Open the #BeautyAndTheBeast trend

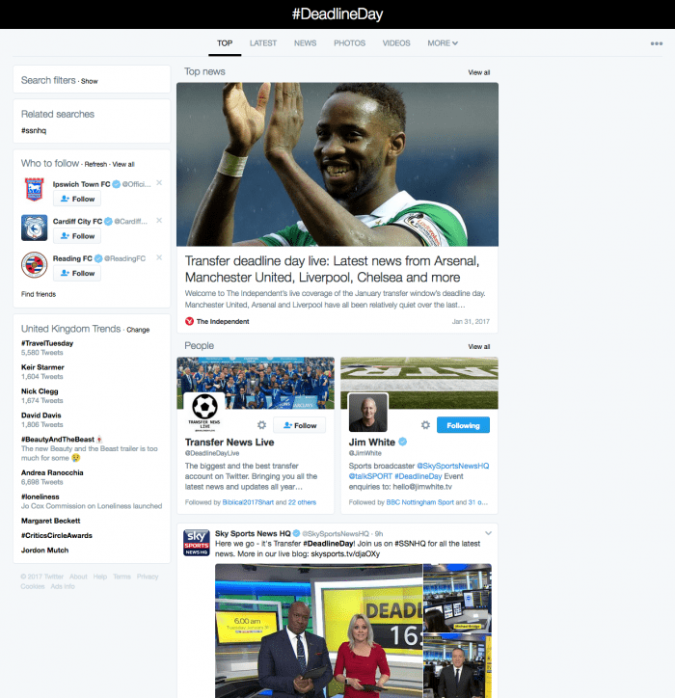(58, 440)
